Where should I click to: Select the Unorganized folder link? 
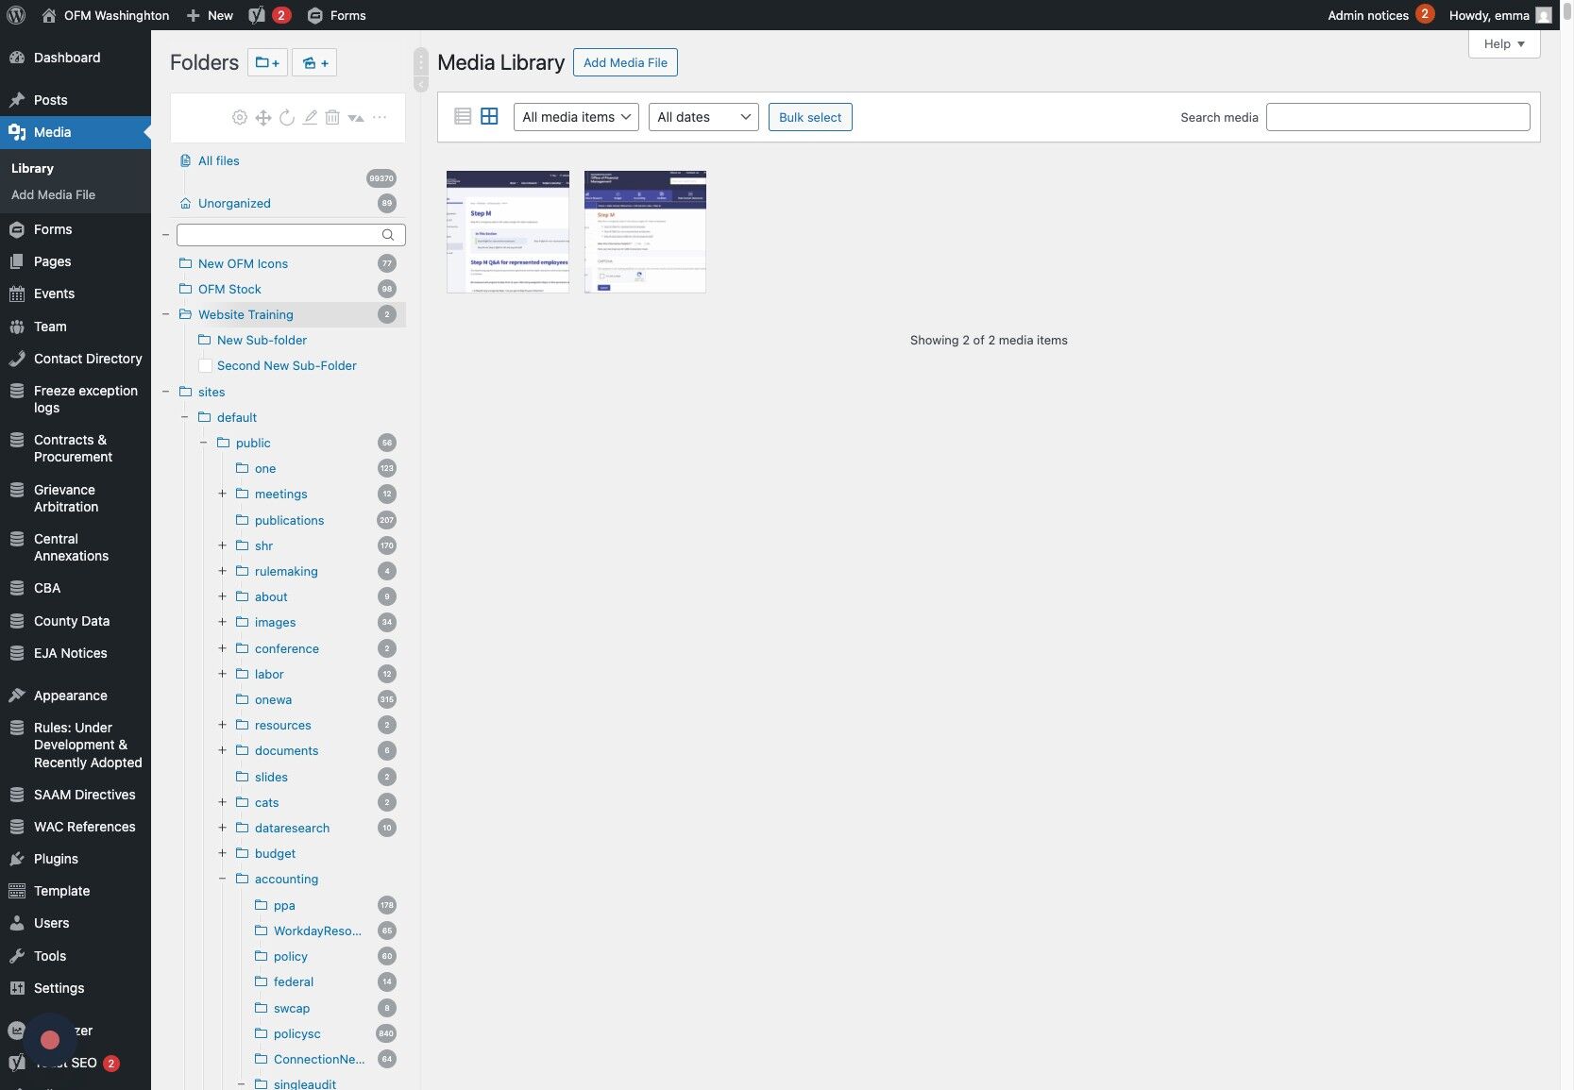pos(234,203)
